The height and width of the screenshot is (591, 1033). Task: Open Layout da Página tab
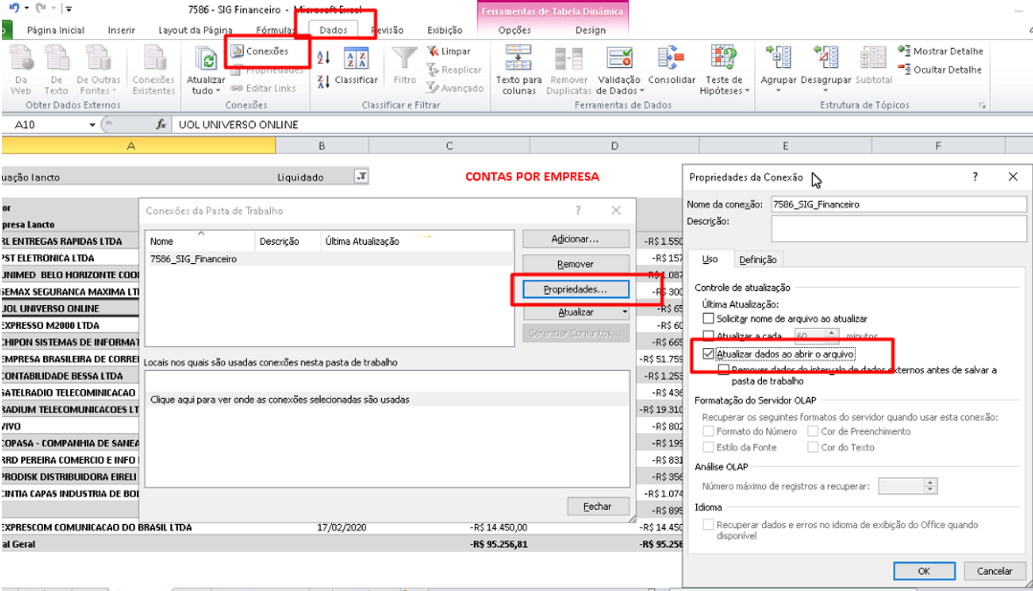(x=195, y=31)
